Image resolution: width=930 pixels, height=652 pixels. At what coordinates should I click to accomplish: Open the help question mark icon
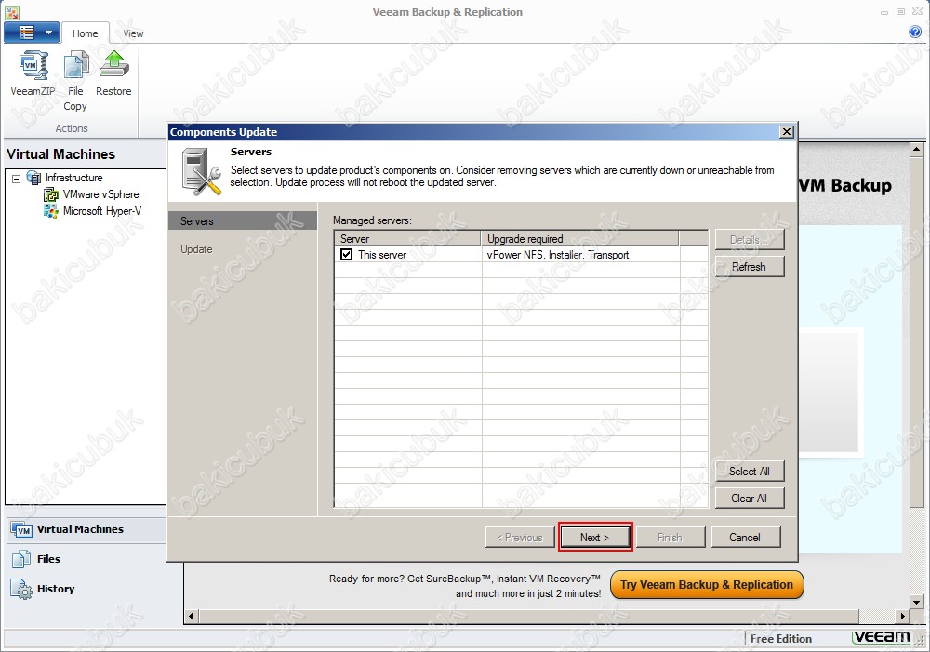coord(914,32)
